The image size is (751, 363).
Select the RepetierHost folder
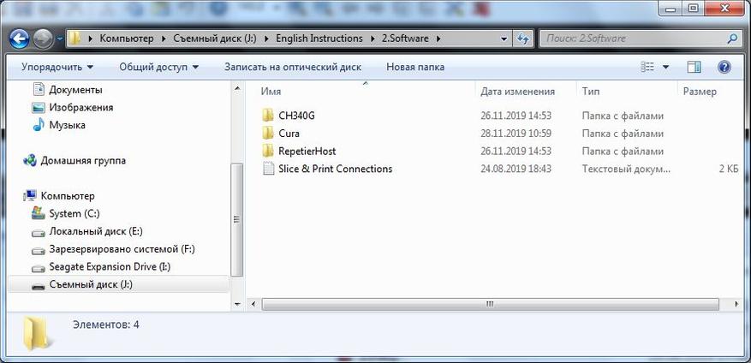pos(307,152)
